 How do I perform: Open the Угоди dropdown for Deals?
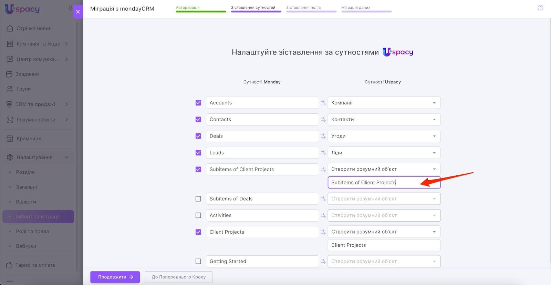(384, 136)
